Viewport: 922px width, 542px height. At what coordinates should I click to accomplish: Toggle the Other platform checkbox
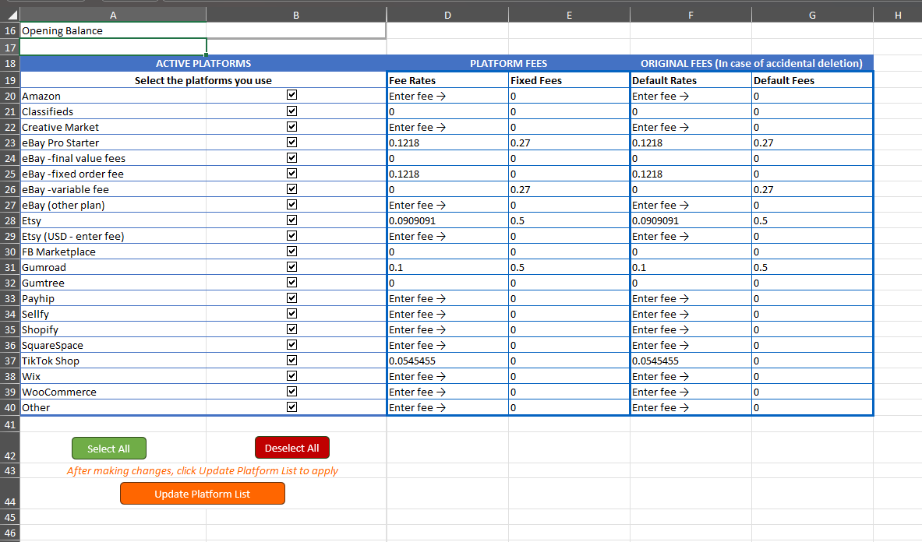[291, 406]
